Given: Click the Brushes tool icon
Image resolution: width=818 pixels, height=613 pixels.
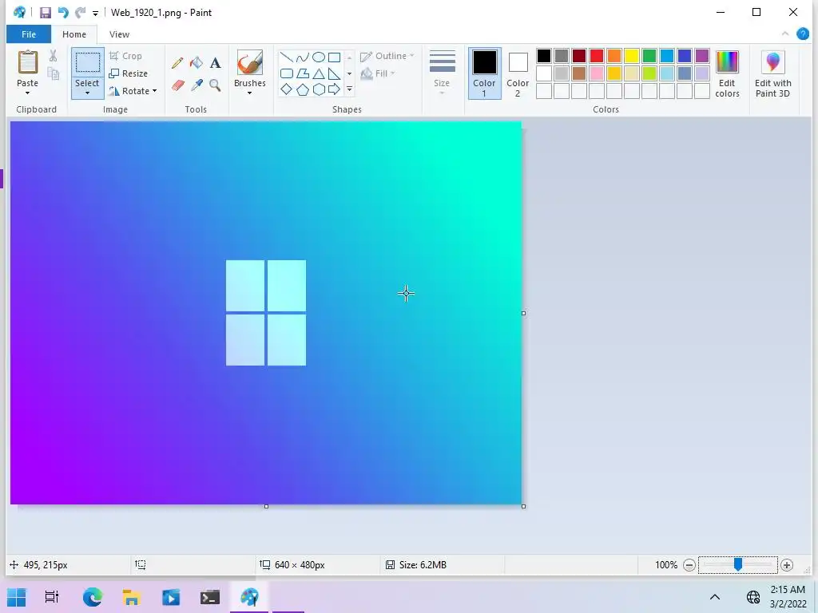Looking at the screenshot, I should [x=249, y=62].
